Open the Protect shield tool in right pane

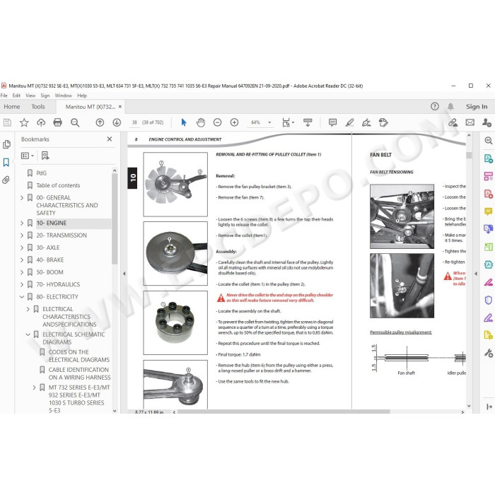click(x=489, y=300)
